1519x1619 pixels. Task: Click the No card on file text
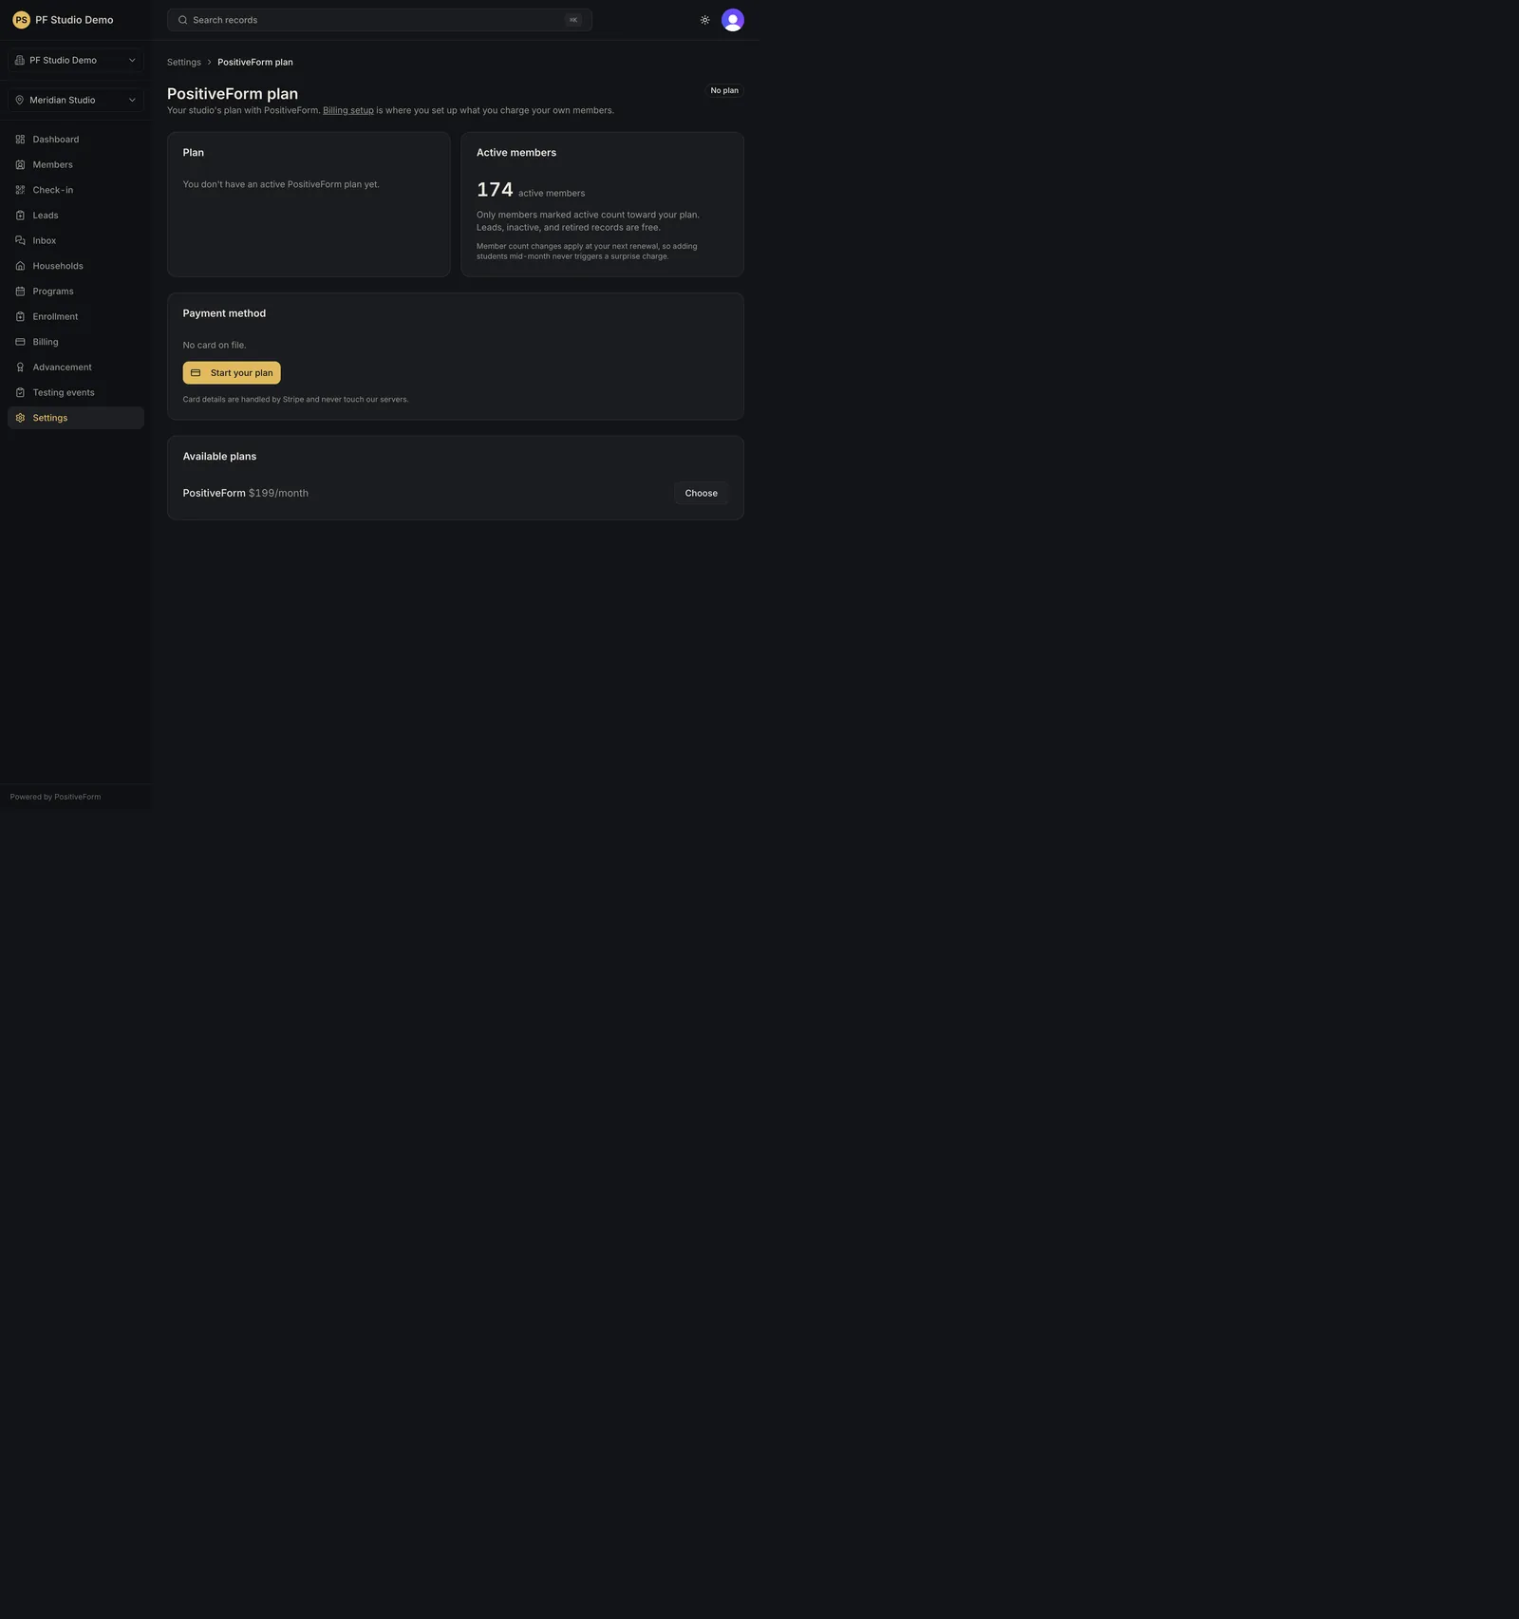(215, 346)
